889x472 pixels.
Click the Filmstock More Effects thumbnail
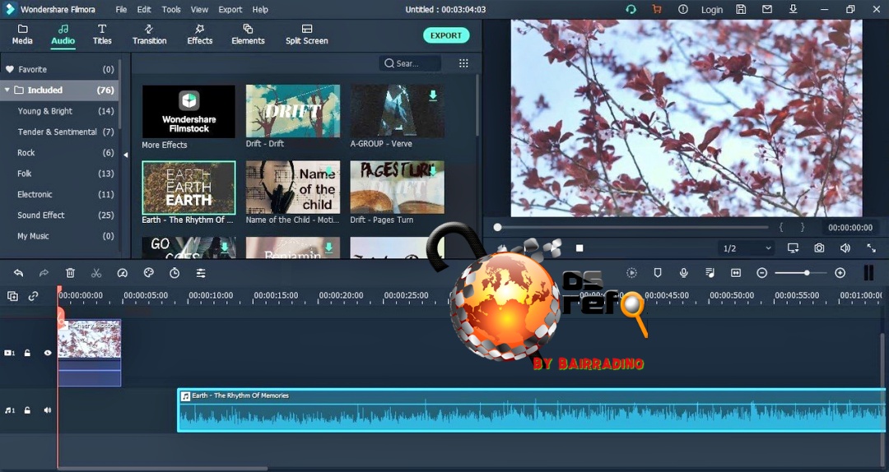coord(189,111)
